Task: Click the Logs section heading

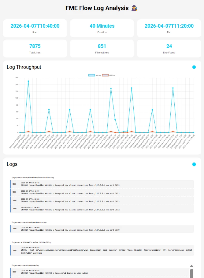Action: click(12, 164)
